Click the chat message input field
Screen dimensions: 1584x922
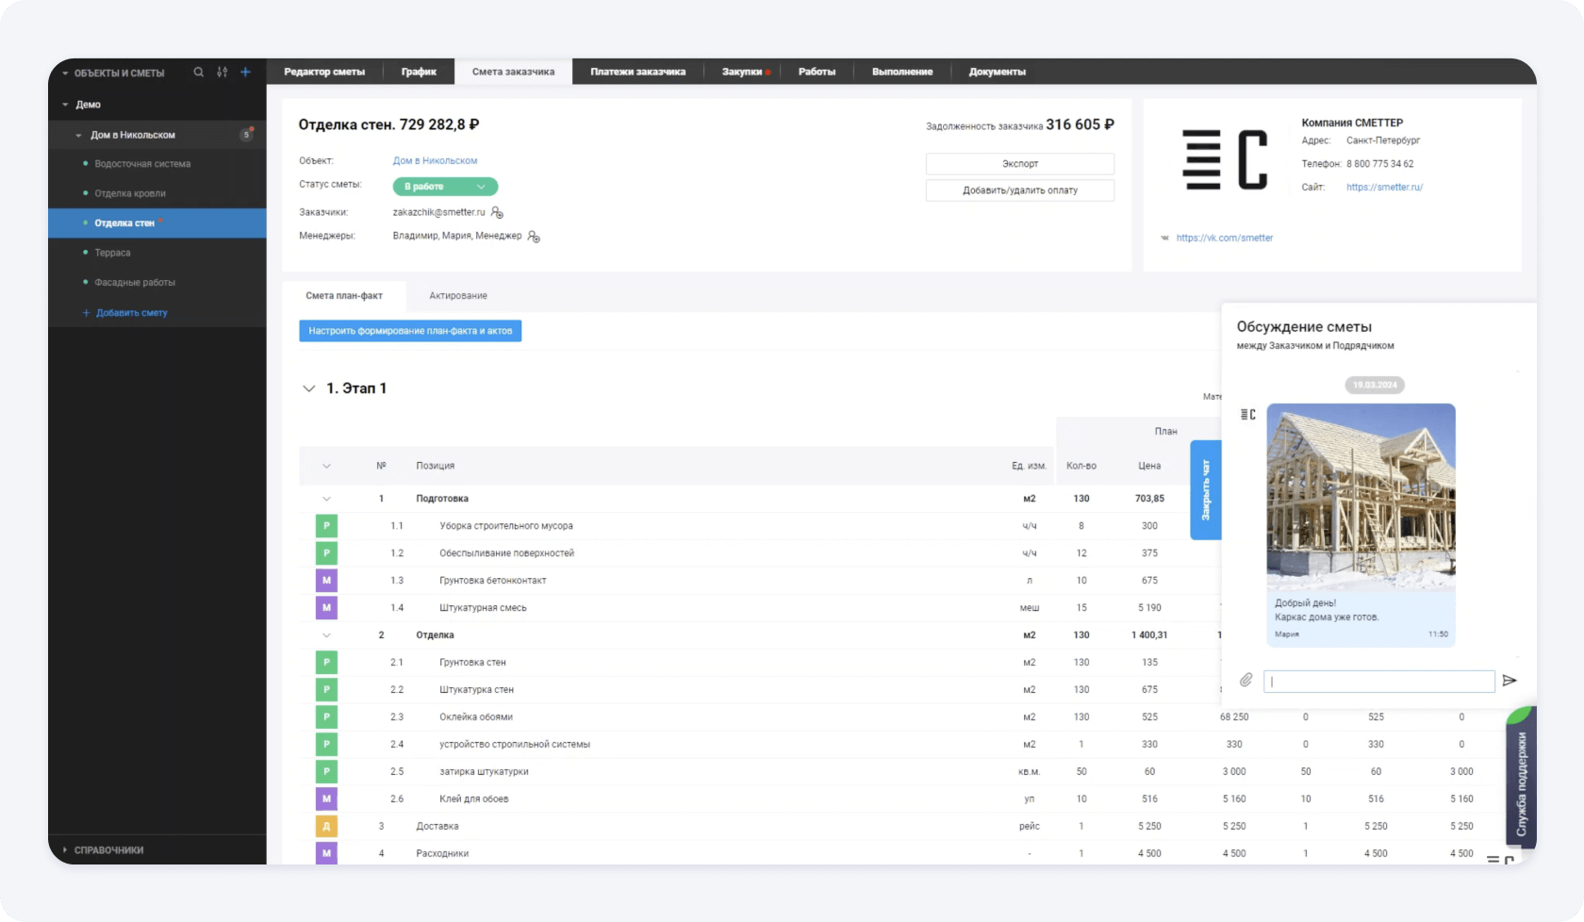[x=1378, y=682]
